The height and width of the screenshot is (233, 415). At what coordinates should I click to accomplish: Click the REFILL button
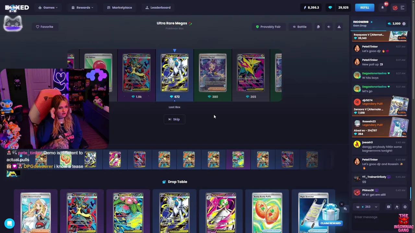click(364, 7)
